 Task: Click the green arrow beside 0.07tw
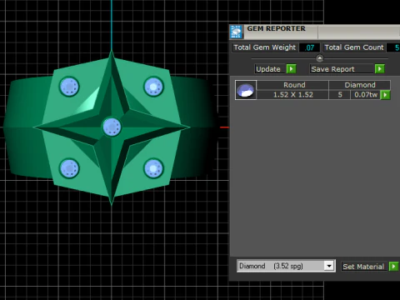385,95
